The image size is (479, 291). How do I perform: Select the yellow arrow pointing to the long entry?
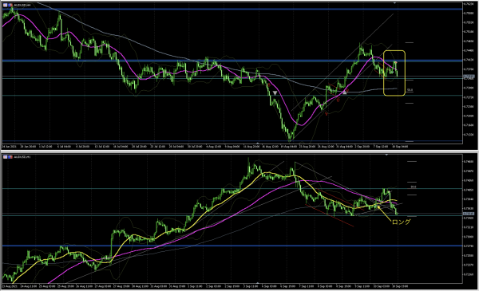(385, 213)
